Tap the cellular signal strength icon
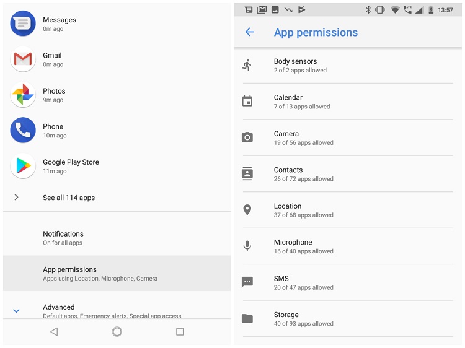 pos(418,11)
